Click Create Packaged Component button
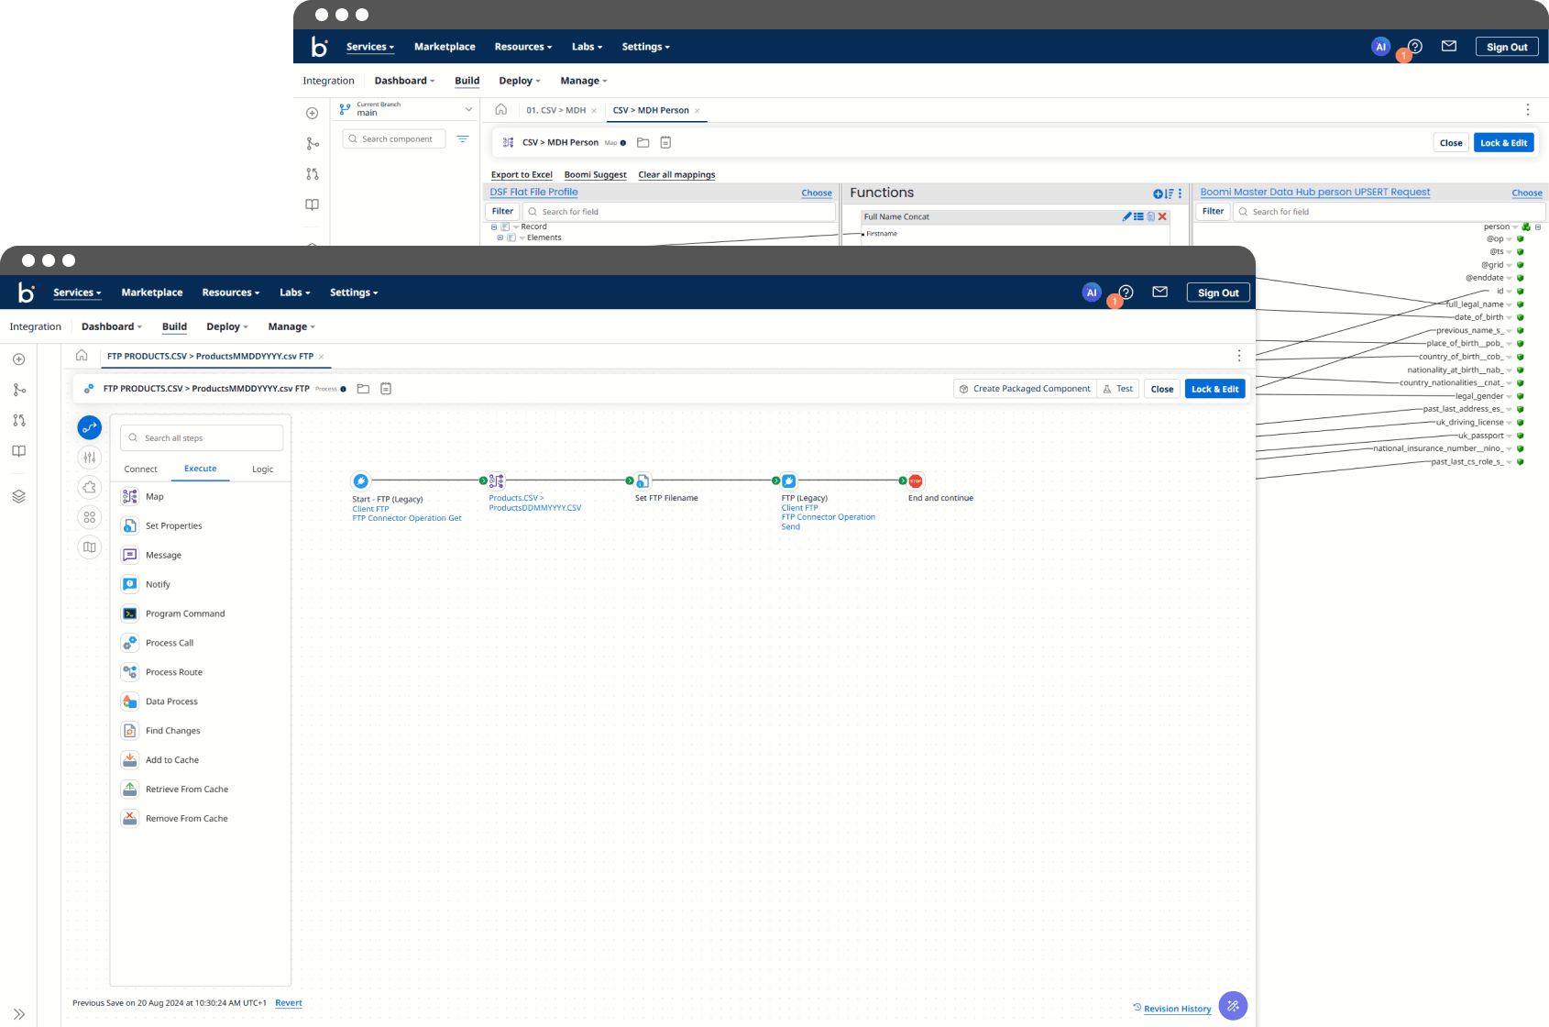This screenshot has height=1027, width=1549. click(1025, 389)
